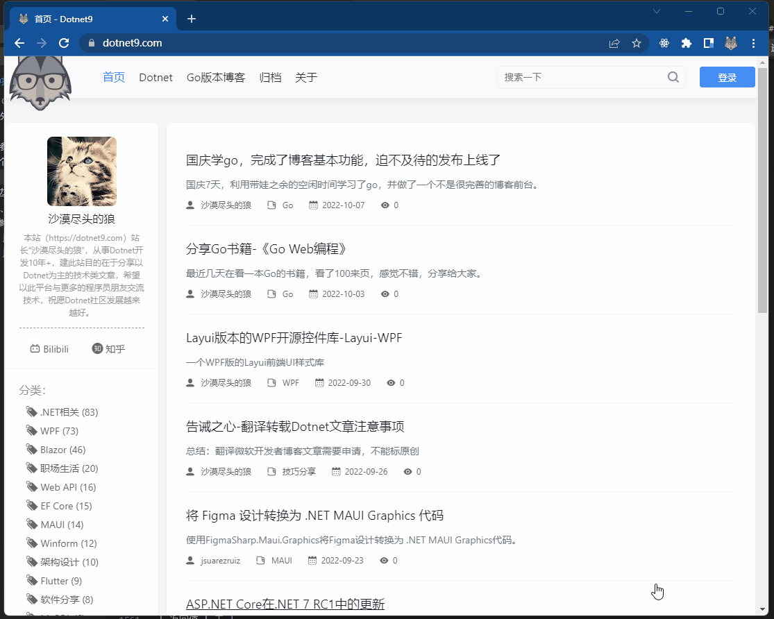774x619 pixels.
Task: Open article 告诫之心-翻译转载Dotnet文章注意事项
Action: (295, 427)
